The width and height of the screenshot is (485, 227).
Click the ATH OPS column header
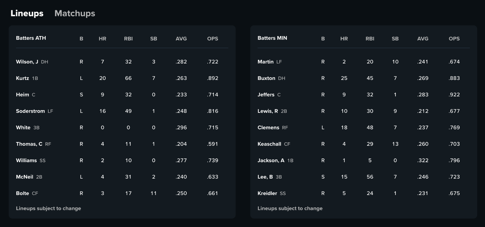[x=213, y=38]
